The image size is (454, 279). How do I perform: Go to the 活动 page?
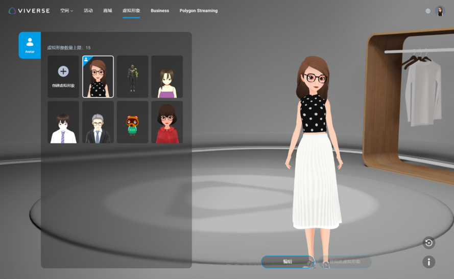88,11
